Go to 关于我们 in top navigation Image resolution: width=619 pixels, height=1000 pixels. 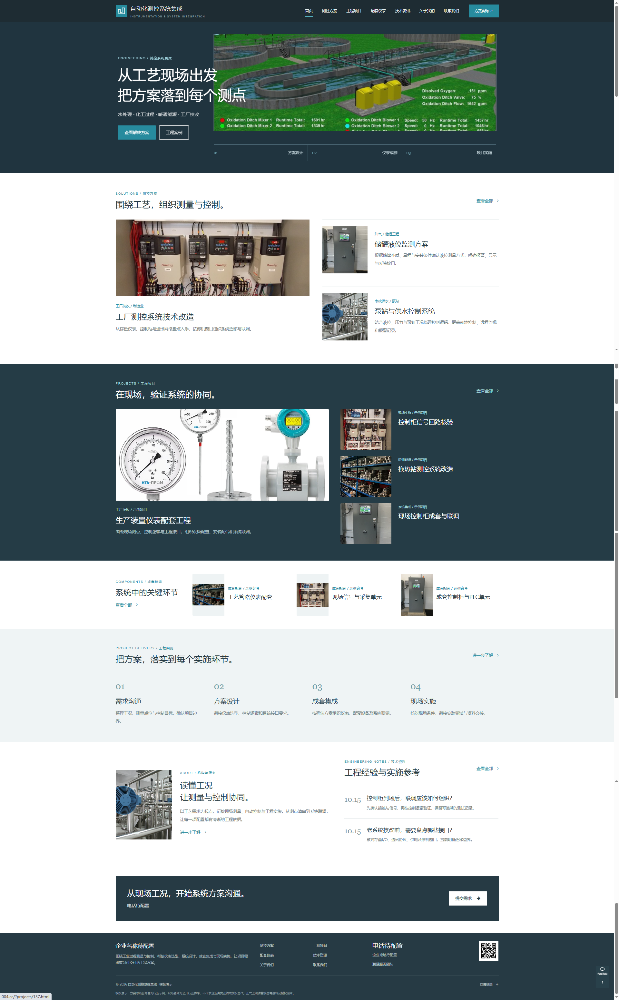427,11
